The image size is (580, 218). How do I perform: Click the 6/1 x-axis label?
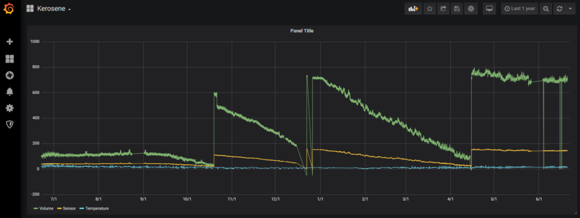click(539, 199)
